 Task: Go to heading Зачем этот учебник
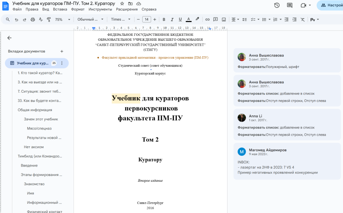coord(41,119)
